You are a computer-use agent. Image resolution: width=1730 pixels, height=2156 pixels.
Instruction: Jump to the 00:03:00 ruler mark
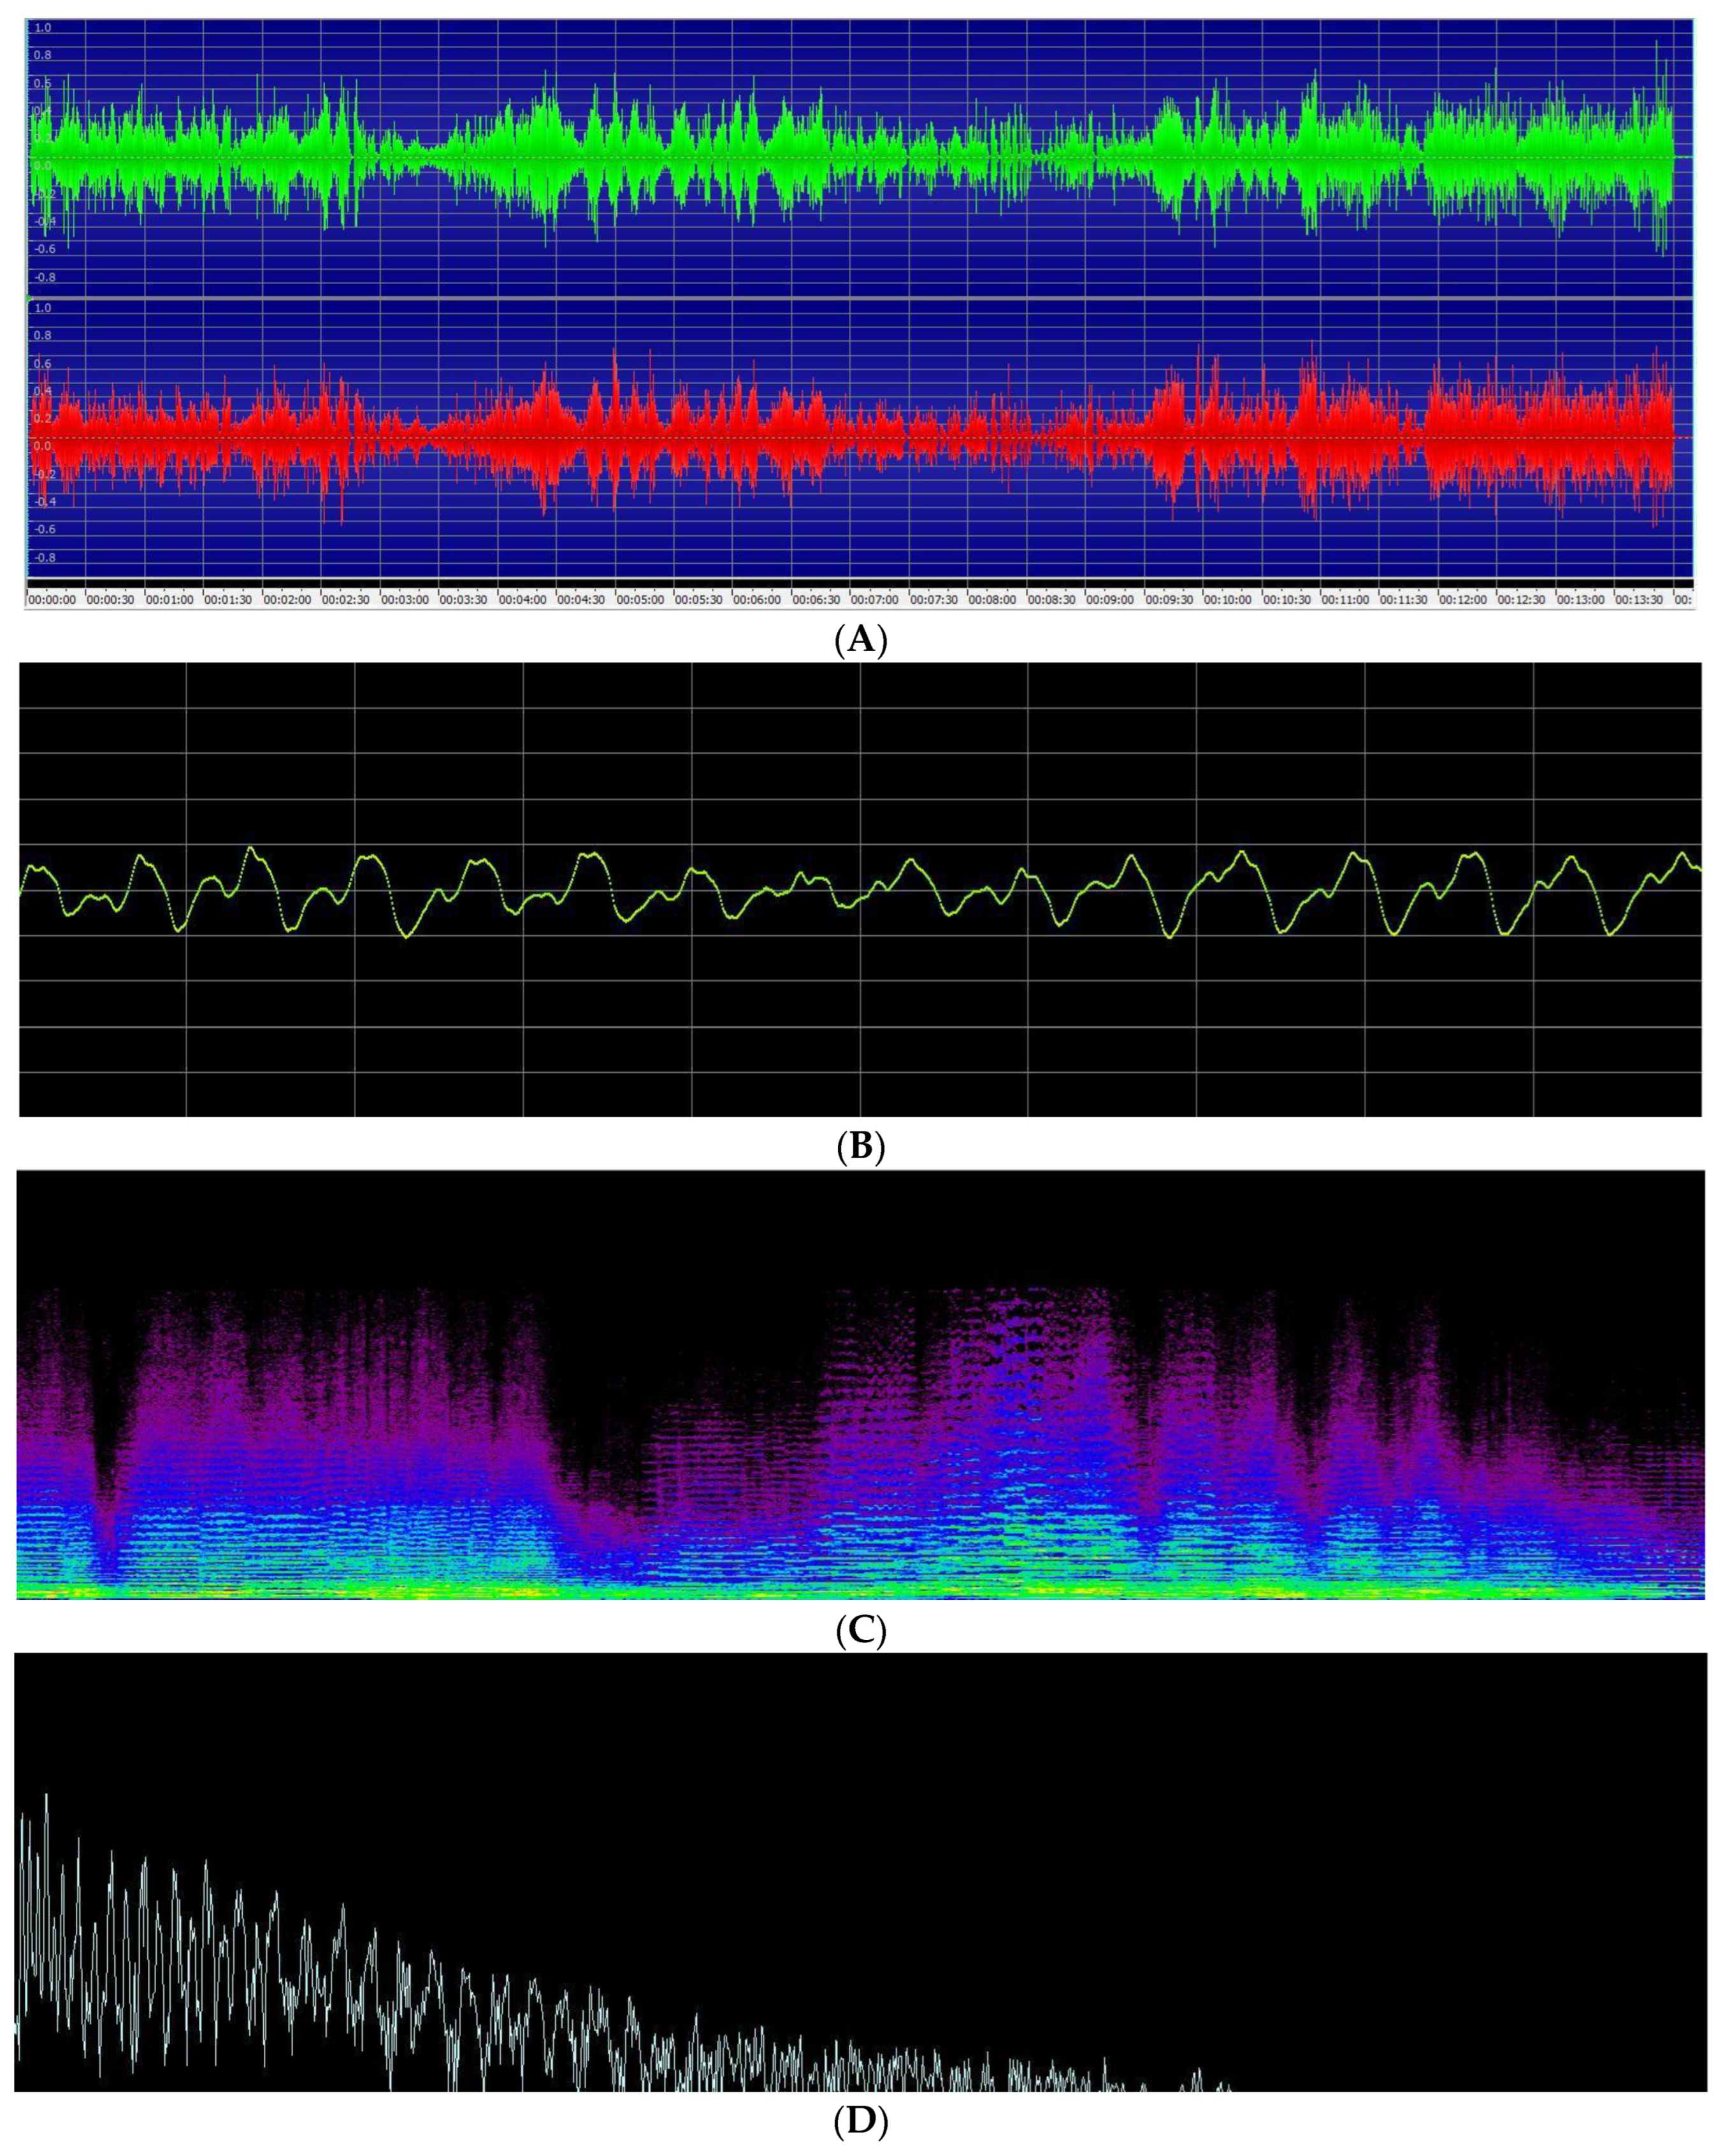tap(406, 601)
